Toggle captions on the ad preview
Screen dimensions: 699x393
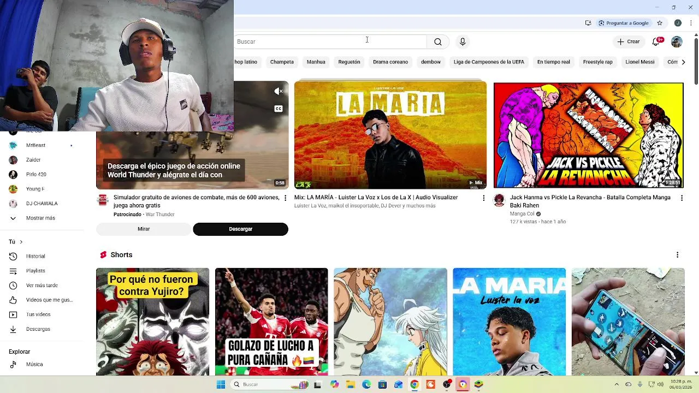pyautogui.click(x=279, y=109)
